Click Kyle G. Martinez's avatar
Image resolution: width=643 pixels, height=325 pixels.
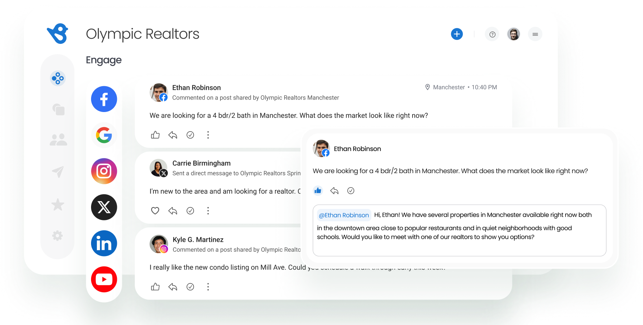(159, 244)
